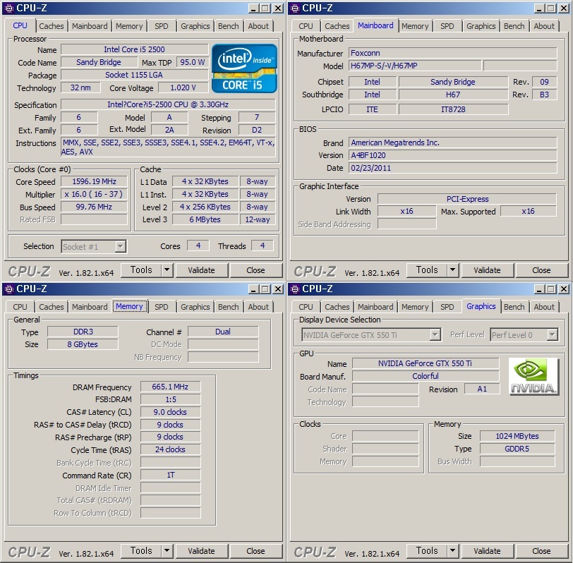The width and height of the screenshot is (573, 563).
Task: Click the package value "Socket 1155 LGA"
Action: pyautogui.click(x=135, y=75)
